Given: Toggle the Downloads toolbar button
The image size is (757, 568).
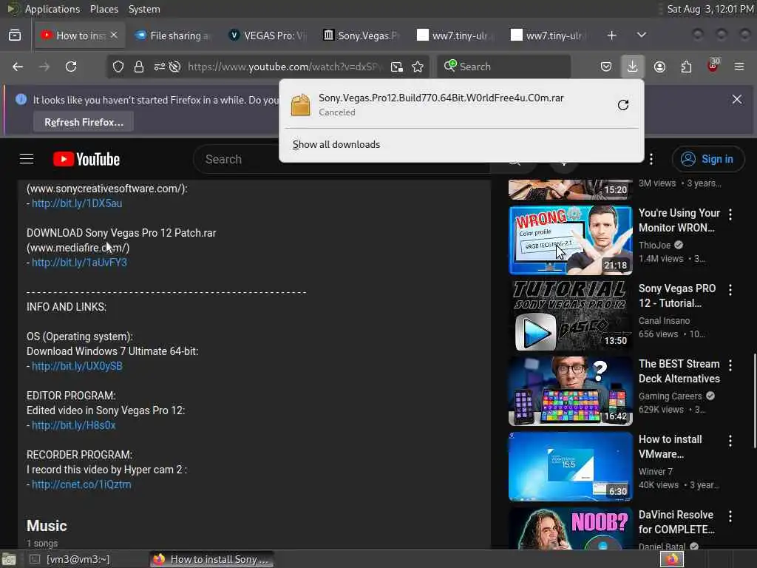Looking at the screenshot, I should [633, 66].
